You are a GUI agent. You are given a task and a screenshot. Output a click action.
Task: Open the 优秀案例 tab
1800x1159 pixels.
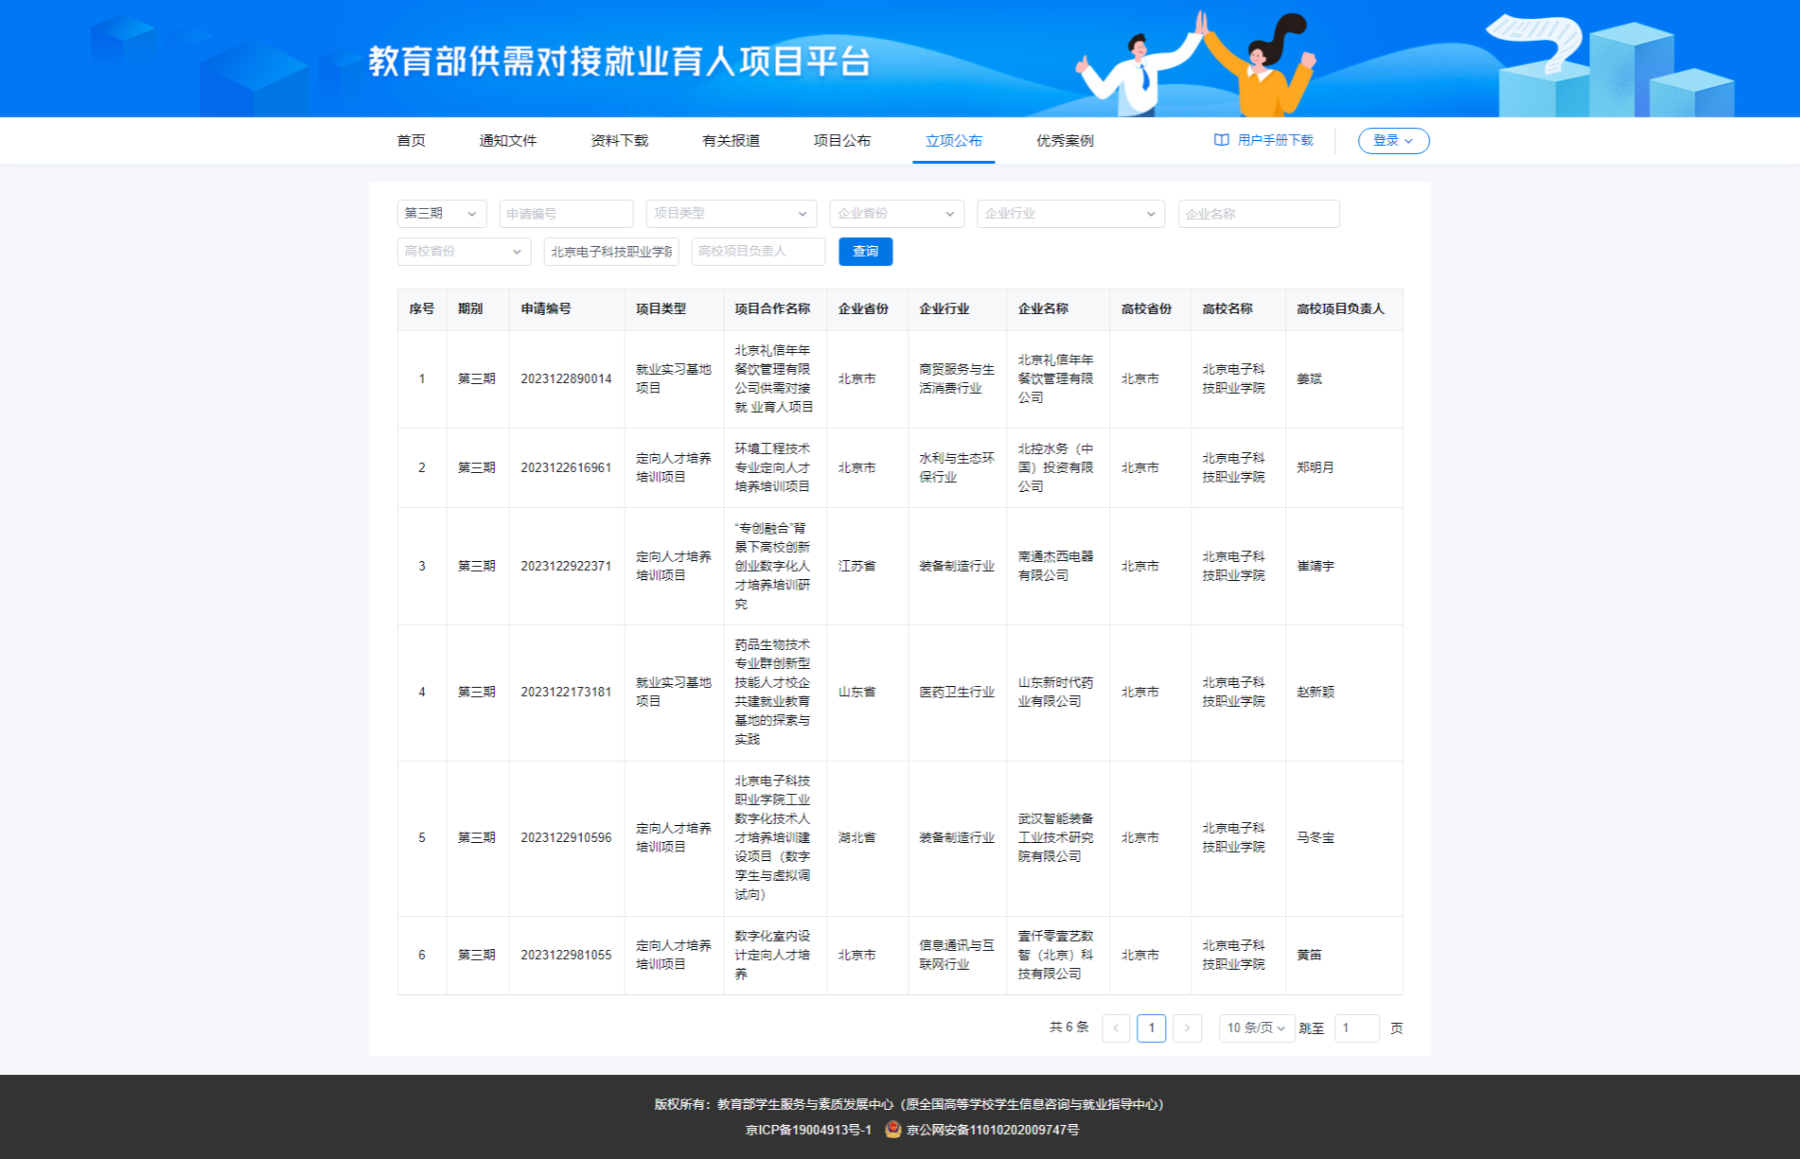1065,141
